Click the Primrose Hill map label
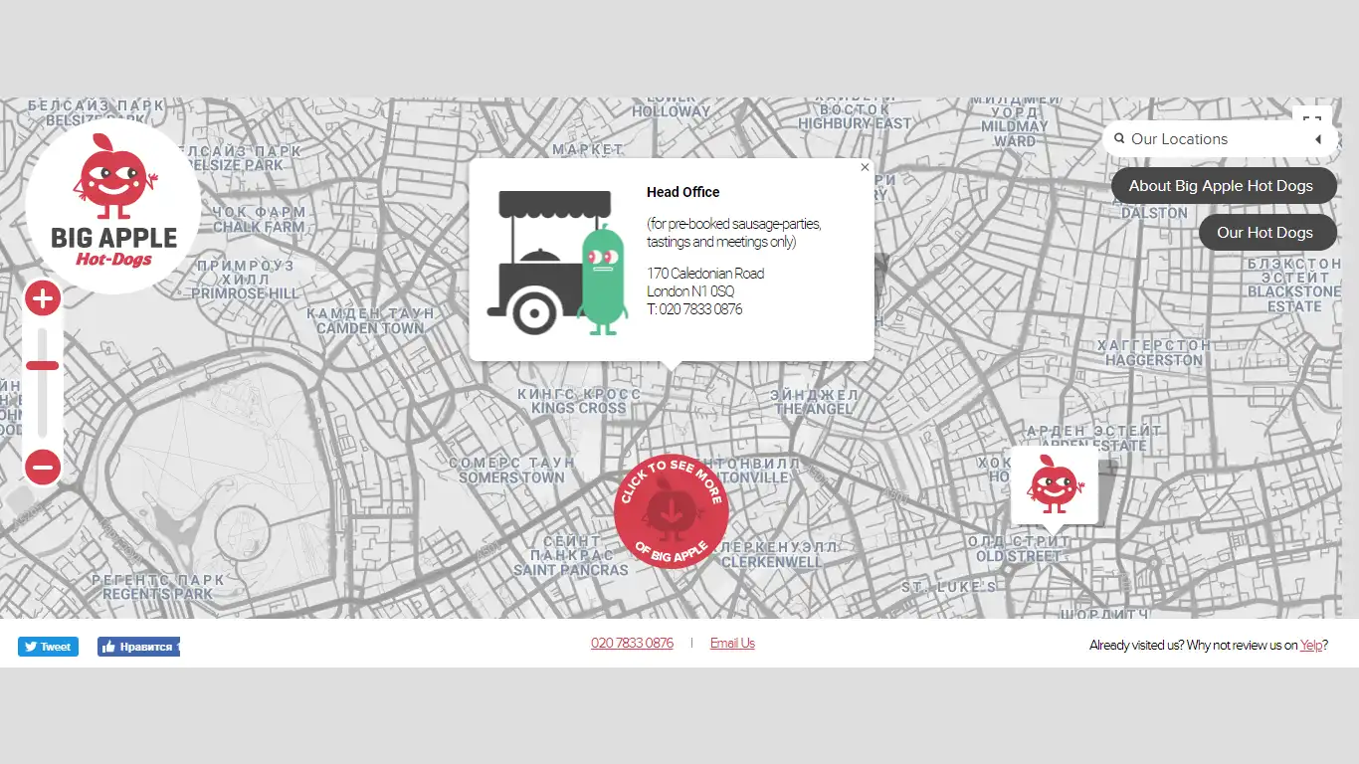Image resolution: width=1359 pixels, height=764 pixels. pos(245,279)
